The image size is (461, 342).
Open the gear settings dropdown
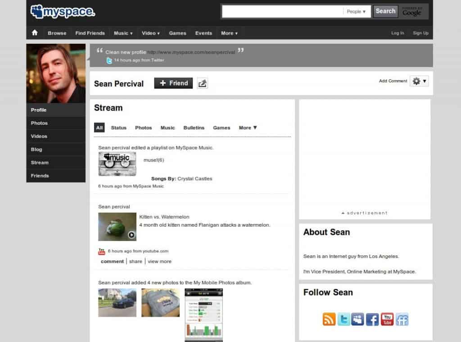[x=419, y=81]
